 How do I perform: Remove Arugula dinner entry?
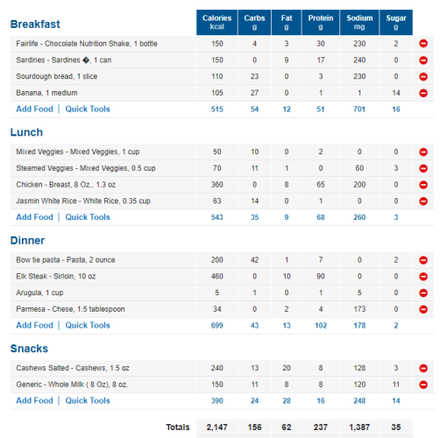tap(423, 293)
